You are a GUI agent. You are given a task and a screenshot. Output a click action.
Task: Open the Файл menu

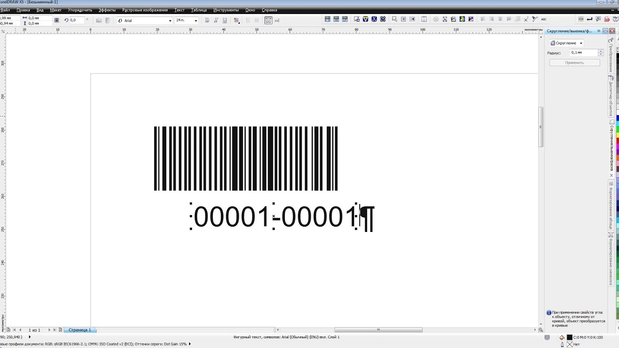[5, 10]
